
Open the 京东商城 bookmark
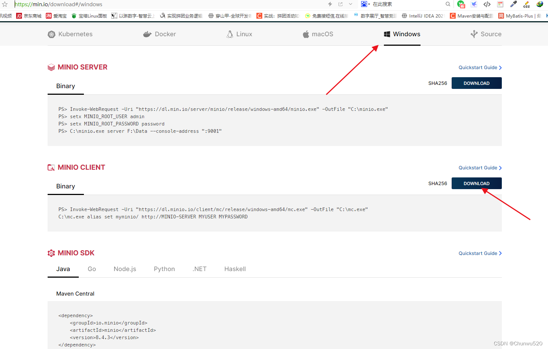29,16
